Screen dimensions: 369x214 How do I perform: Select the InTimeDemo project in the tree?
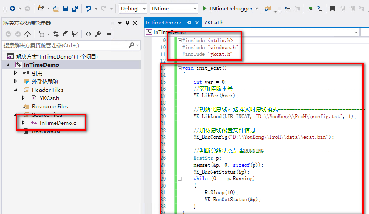point(42,65)
